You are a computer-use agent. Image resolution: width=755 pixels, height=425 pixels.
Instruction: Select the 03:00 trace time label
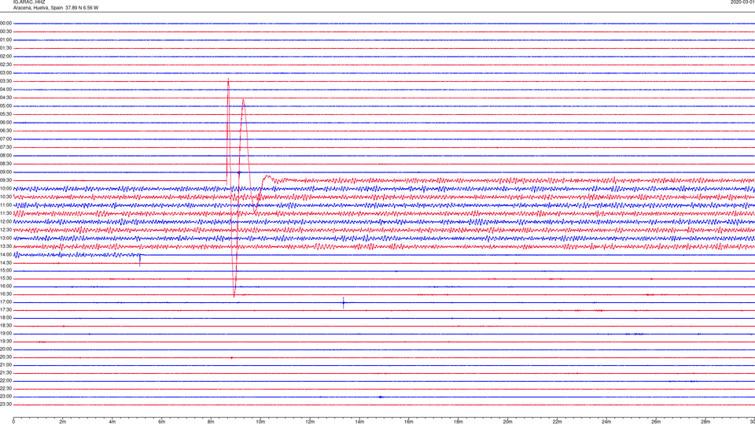tap(6, 72)
